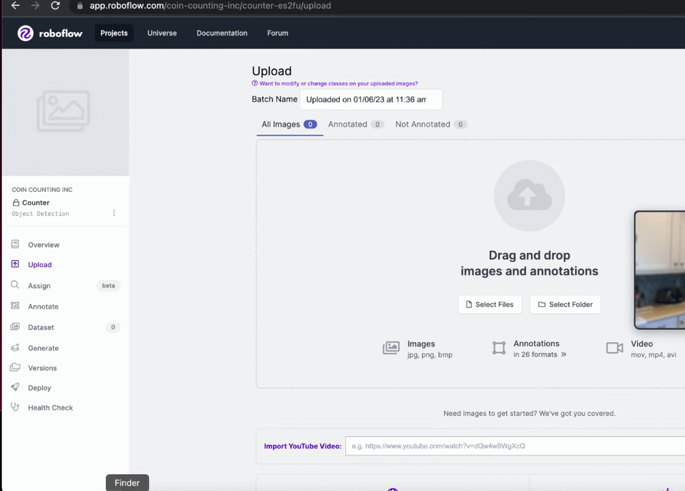Click the Upload sidebar icon
The width and height of the screenshot is (685, 491).
[x=15, y=264]
